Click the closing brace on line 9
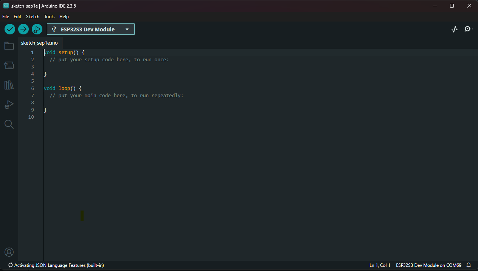478x271 pixels. tap(45, 110)
